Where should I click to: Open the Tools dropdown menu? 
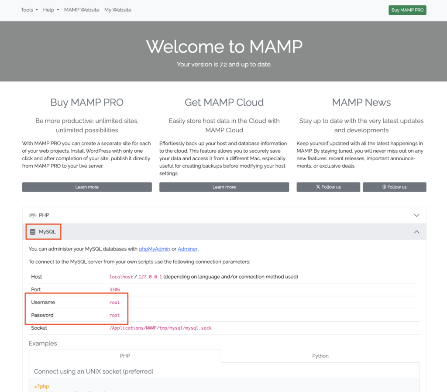[x=29, y=10]
